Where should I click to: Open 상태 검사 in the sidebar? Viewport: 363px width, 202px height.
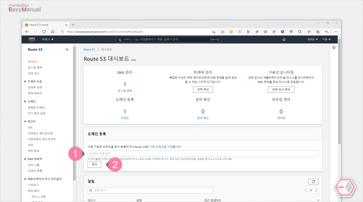point(34,73)
